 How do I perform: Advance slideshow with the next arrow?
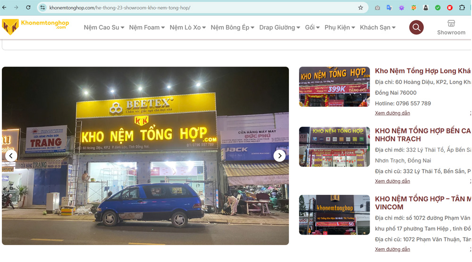(x=279, y=156)
